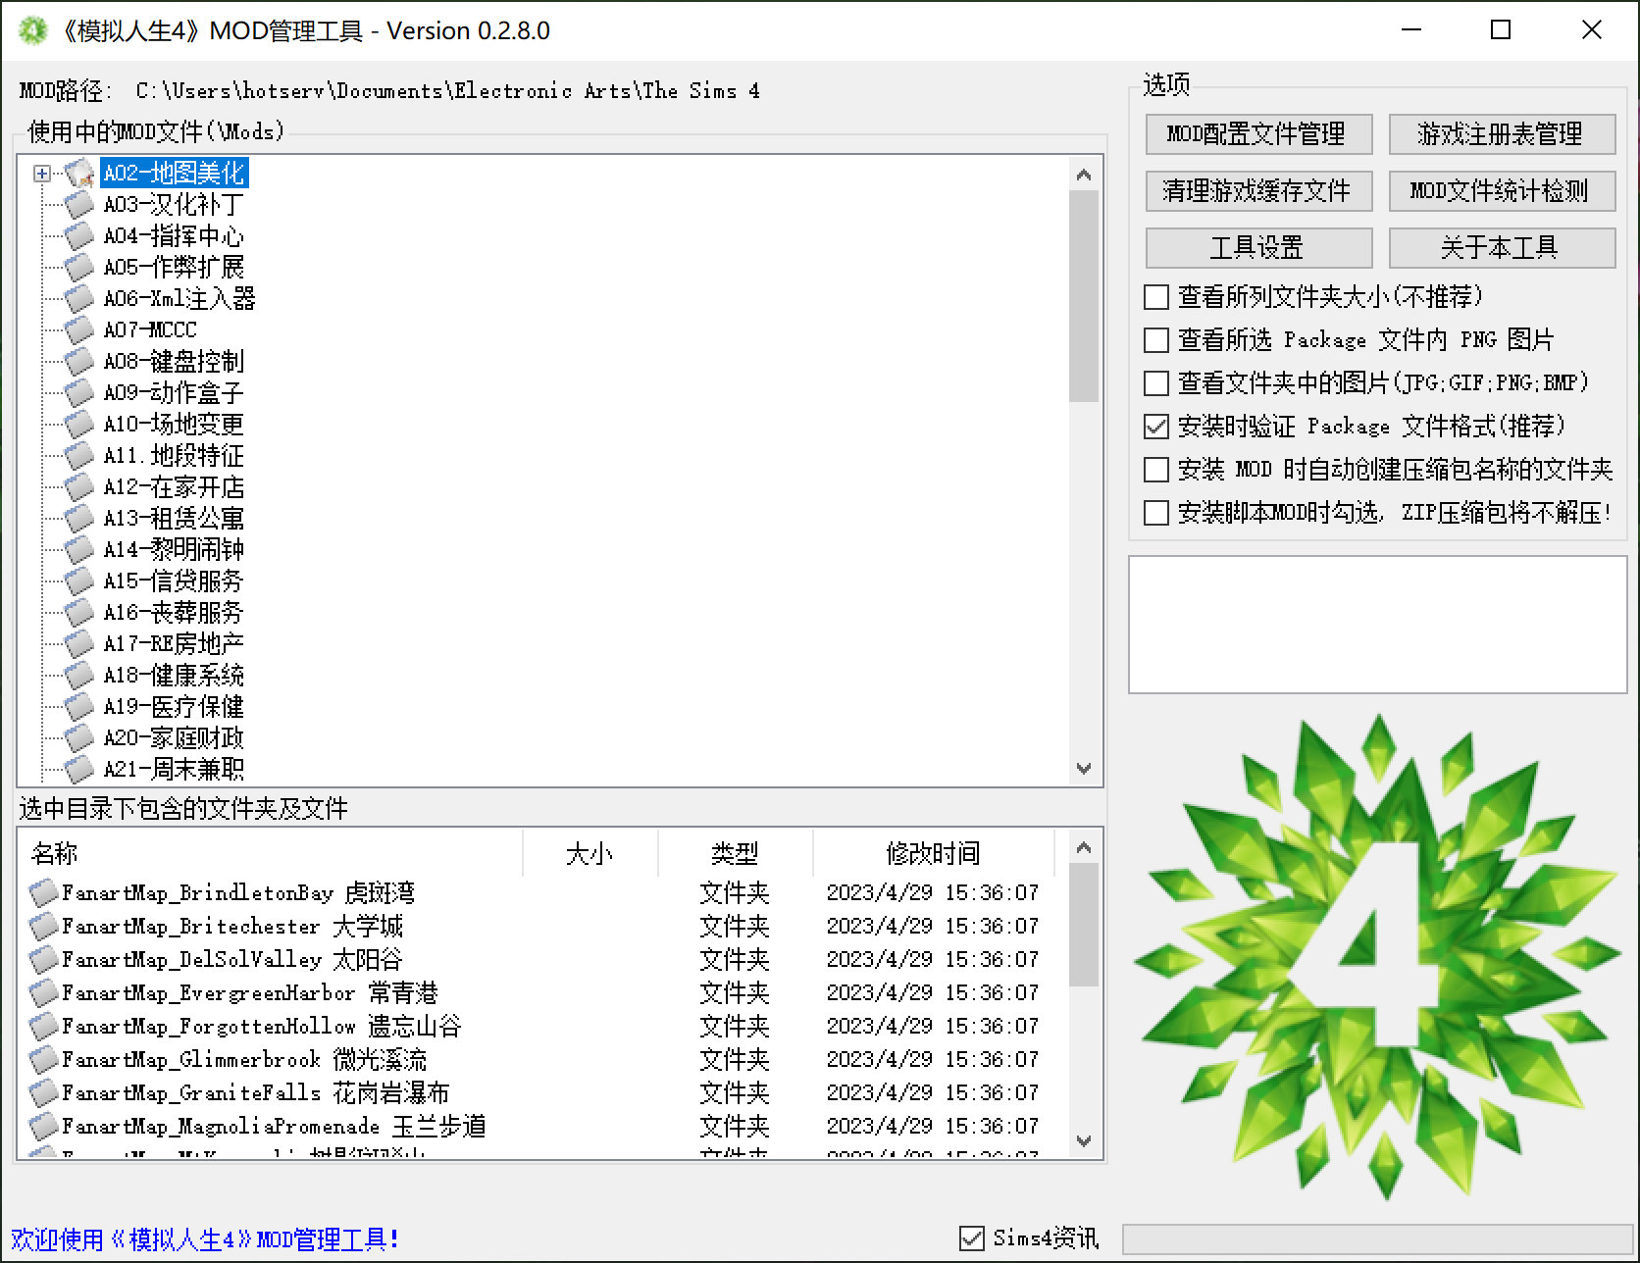1640x1263 pixels.
Task: Click the folder icon beside A12-在家开店
Action: point(78,487)
